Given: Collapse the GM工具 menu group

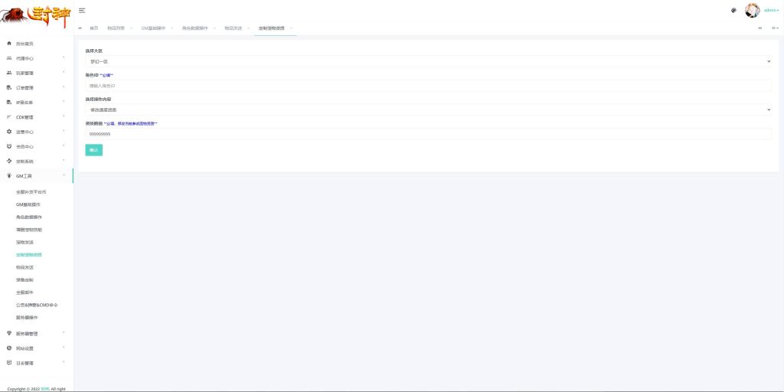Looking at the screenshot, I should pos(37,176).
